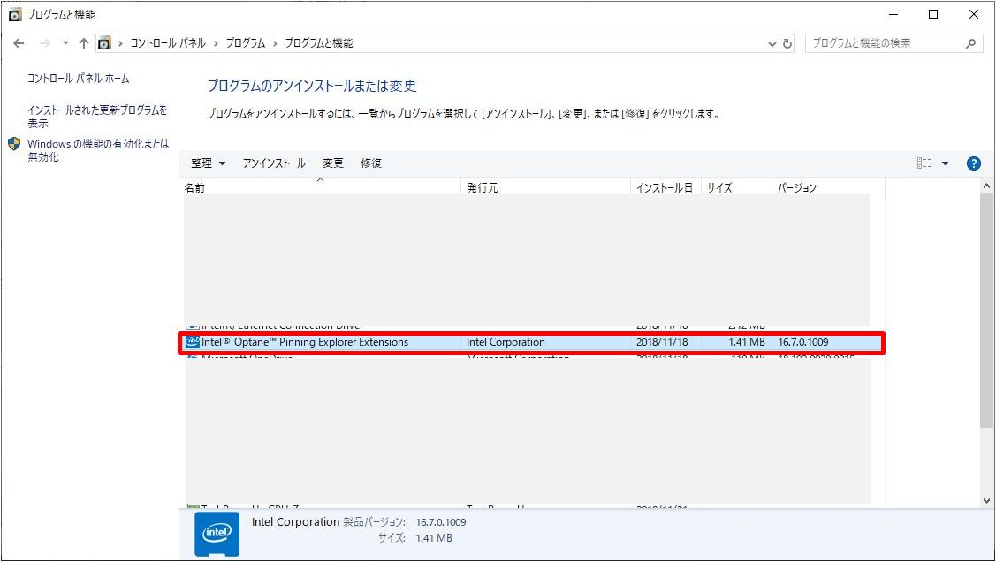The height and width of the screenshot is (562, 996).
Task: Click the shield icon beside Windows features
Action: coord(14,143)
